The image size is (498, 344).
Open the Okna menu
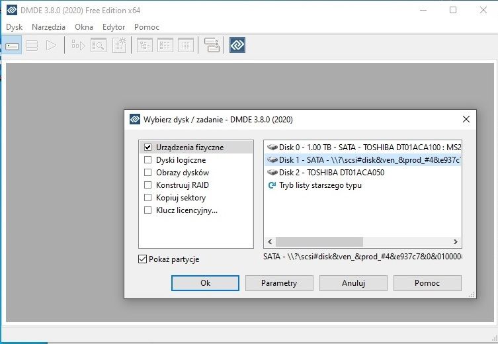(x=84, y=27)
